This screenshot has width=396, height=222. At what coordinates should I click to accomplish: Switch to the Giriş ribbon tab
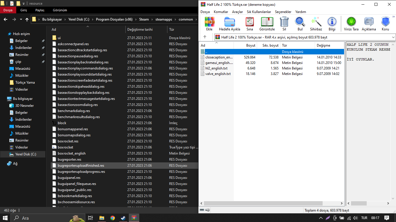click(x=23, y=10)
